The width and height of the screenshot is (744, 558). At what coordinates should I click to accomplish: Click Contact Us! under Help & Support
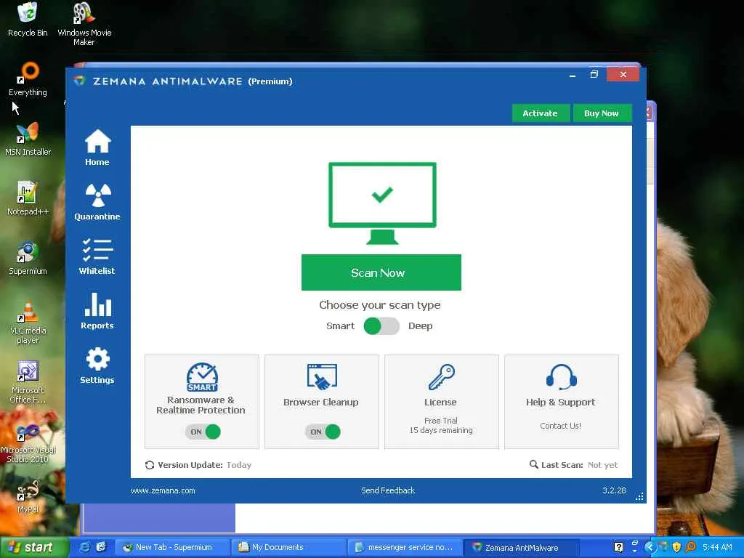560,426
